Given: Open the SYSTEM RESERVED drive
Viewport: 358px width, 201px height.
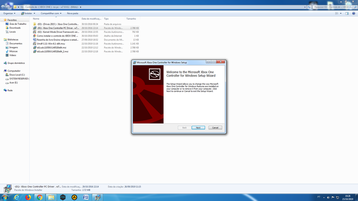Looking at the screenshot, I should pyautogui.click(x=19, y=79).
